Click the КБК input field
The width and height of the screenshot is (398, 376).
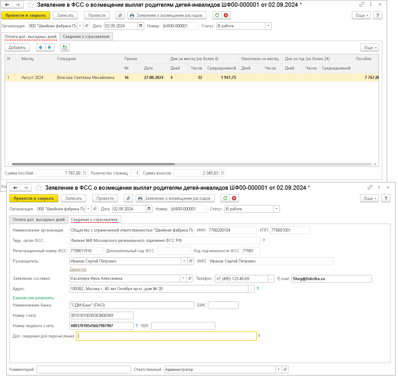coord(183,326)
